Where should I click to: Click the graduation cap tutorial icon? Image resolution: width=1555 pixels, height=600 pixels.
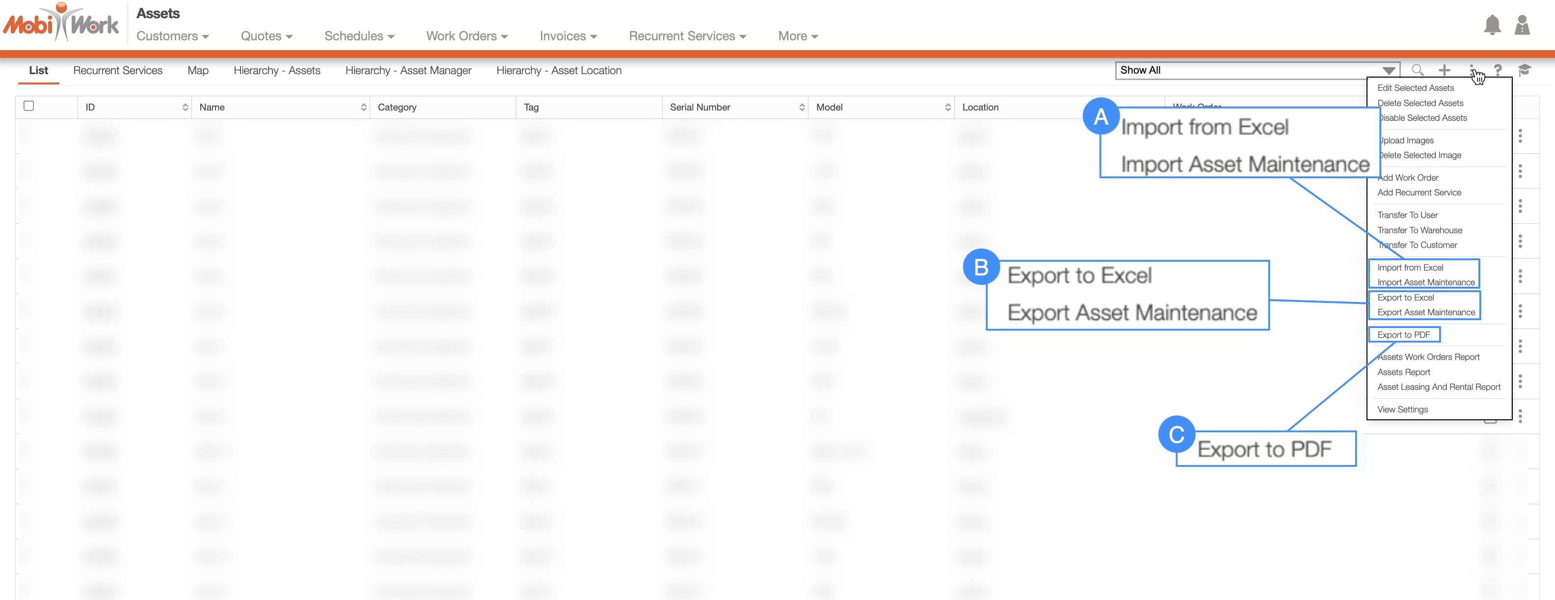(x=1524, y=70)
